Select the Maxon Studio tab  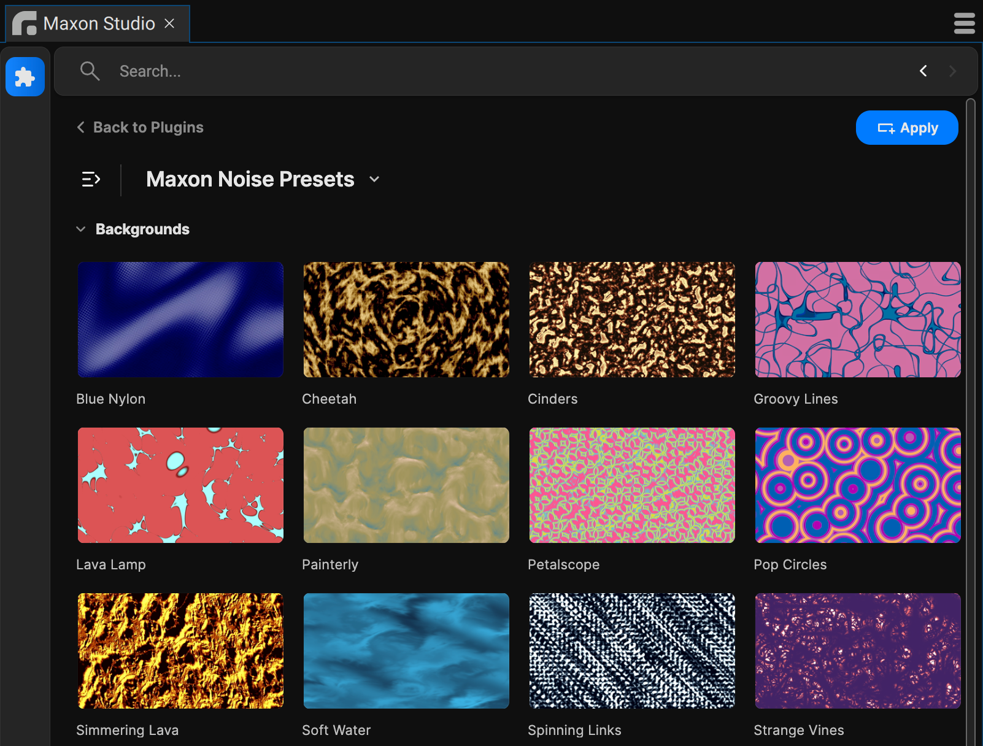click(98, 23)
